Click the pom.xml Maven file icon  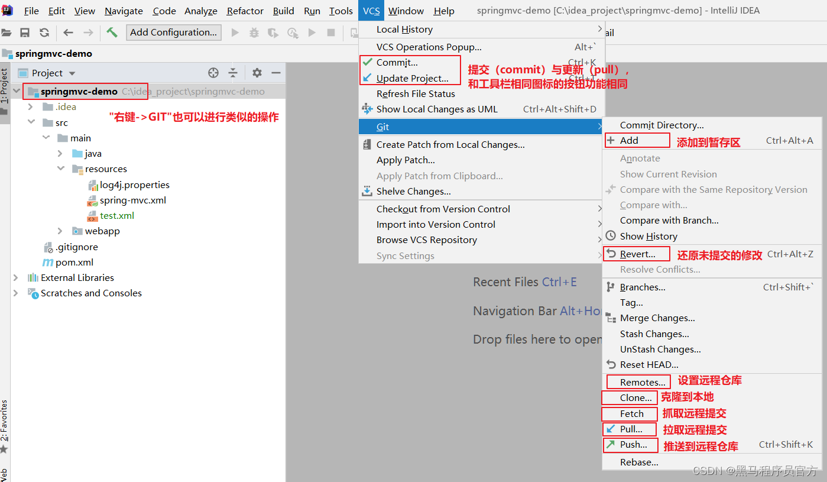point(47,262)
